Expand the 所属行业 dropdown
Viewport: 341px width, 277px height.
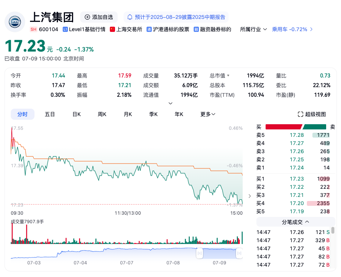tap(253, 29)
